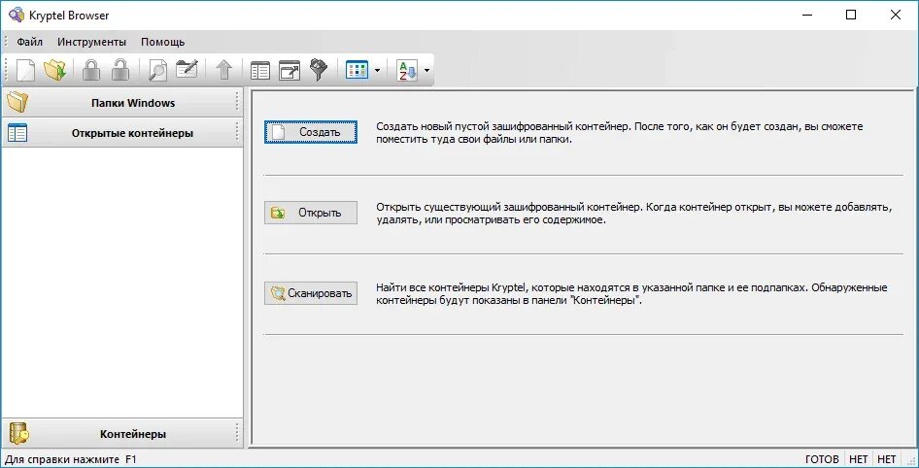Open the Инструменты menu
The height and width of the screenshot is (468, 919).
tap(92, 42)
